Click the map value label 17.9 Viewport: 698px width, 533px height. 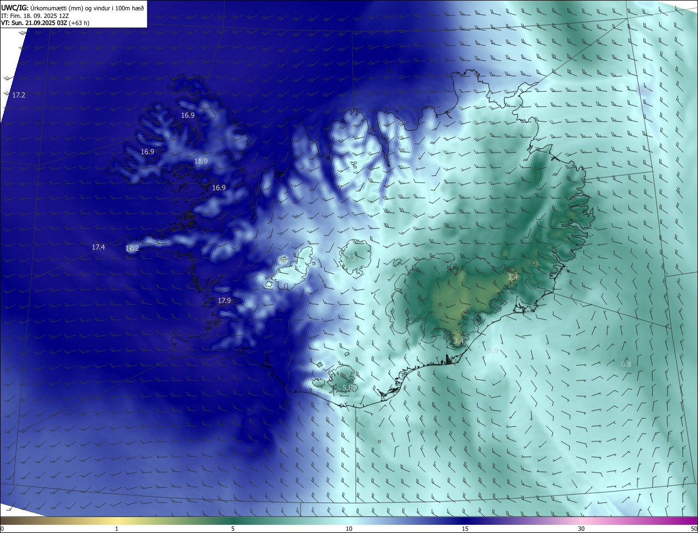pyautogui.click(x=224, y=300)
